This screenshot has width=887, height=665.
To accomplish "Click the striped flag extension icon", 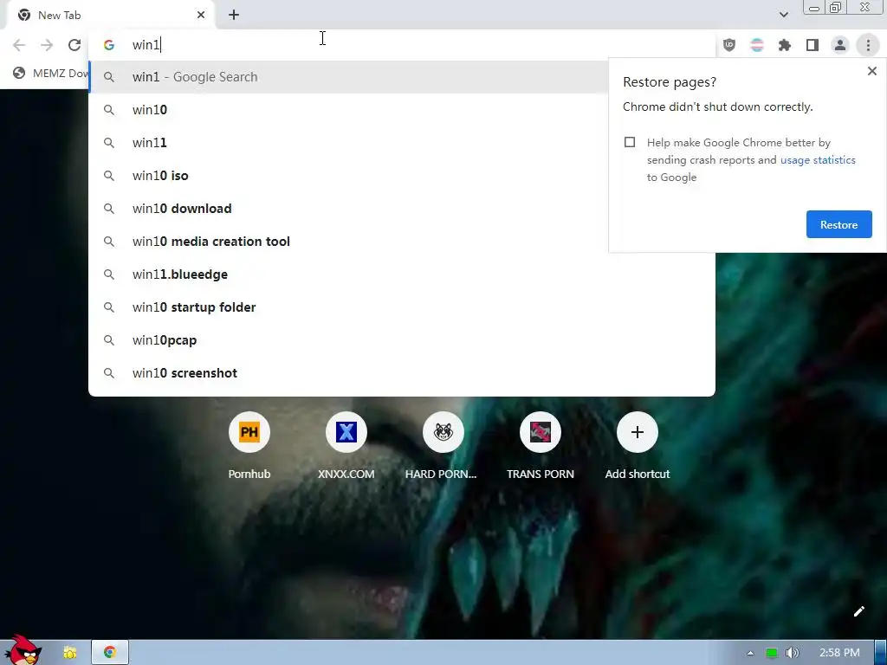I will point(757,45).
